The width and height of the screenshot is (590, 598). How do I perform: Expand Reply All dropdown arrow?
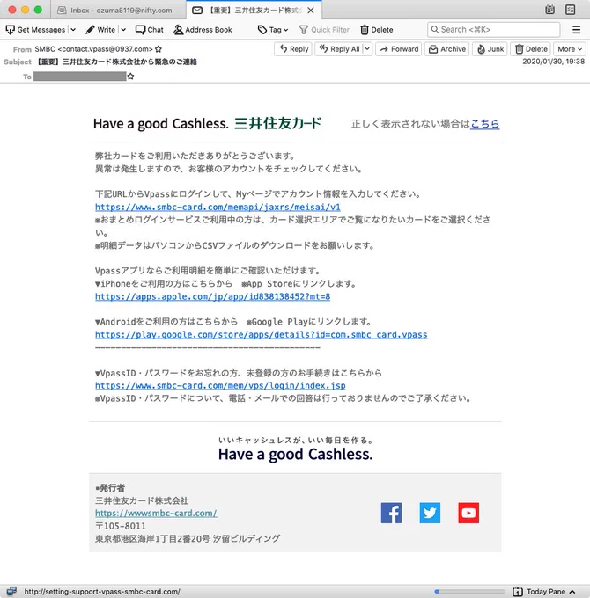click(x=367, y=49)
